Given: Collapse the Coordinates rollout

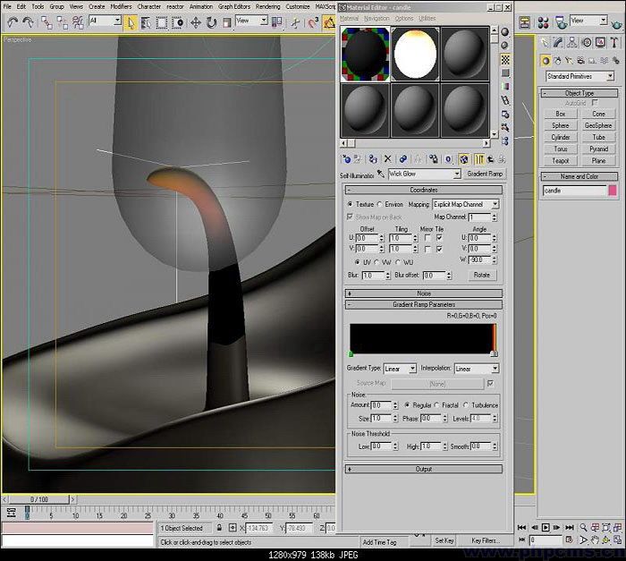Looking at the screenshot, I should tap(424, 190).
